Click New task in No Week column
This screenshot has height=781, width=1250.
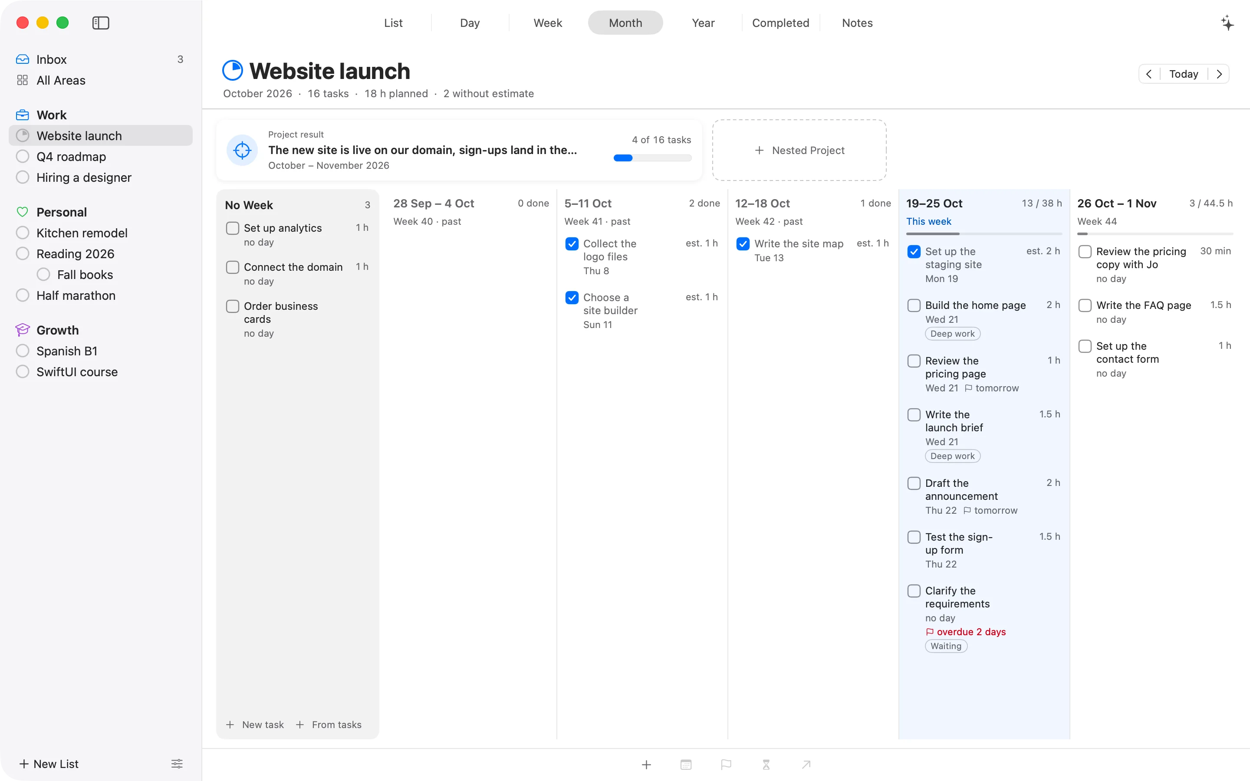click(x=255, y=725)
